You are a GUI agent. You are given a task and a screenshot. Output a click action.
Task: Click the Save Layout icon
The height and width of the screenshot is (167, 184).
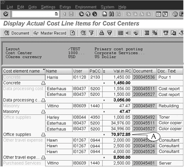(x=136, y=33)
